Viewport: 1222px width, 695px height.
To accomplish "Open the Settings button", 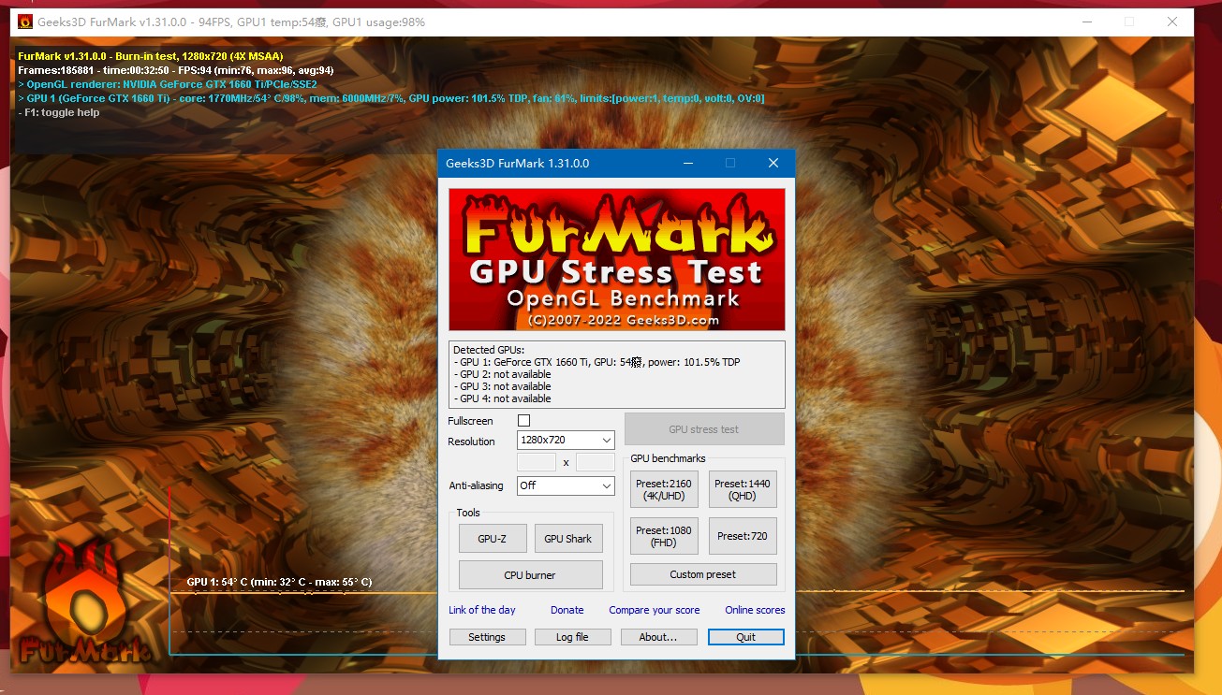I will [487, 637].
